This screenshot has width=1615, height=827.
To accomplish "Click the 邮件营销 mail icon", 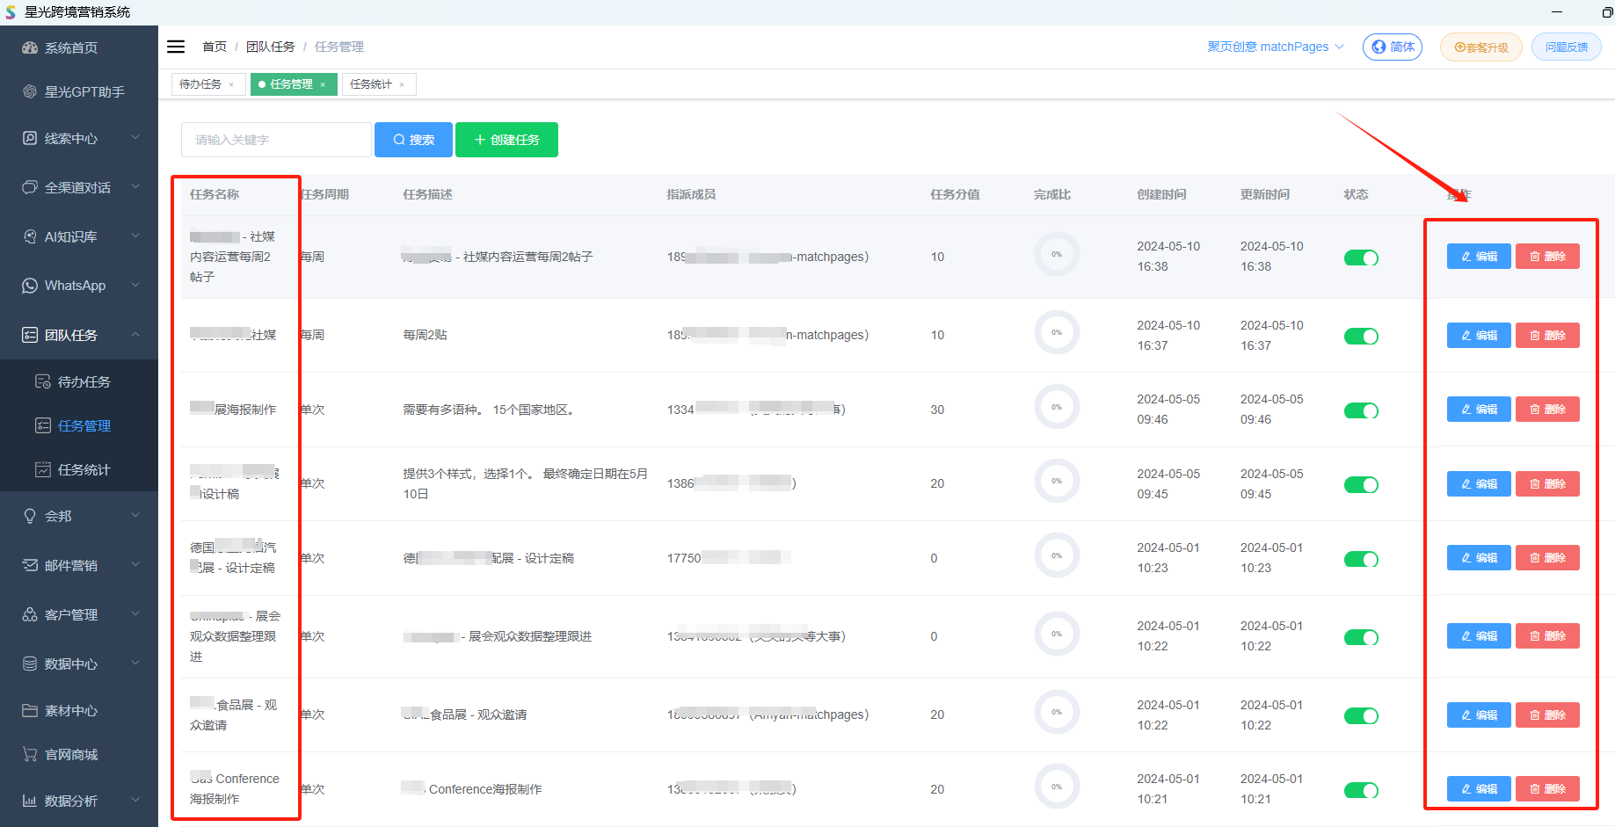I will tap(30, 565).
